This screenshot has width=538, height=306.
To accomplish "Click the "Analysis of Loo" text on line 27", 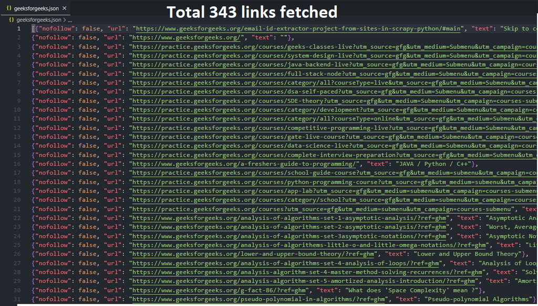I will coord(509,263).
